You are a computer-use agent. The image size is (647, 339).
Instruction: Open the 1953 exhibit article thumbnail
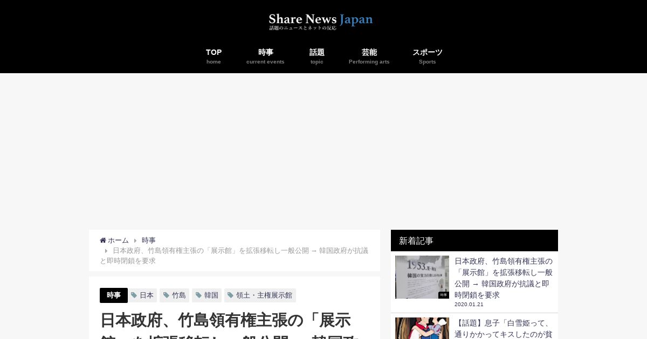click(x=422, y=277)
